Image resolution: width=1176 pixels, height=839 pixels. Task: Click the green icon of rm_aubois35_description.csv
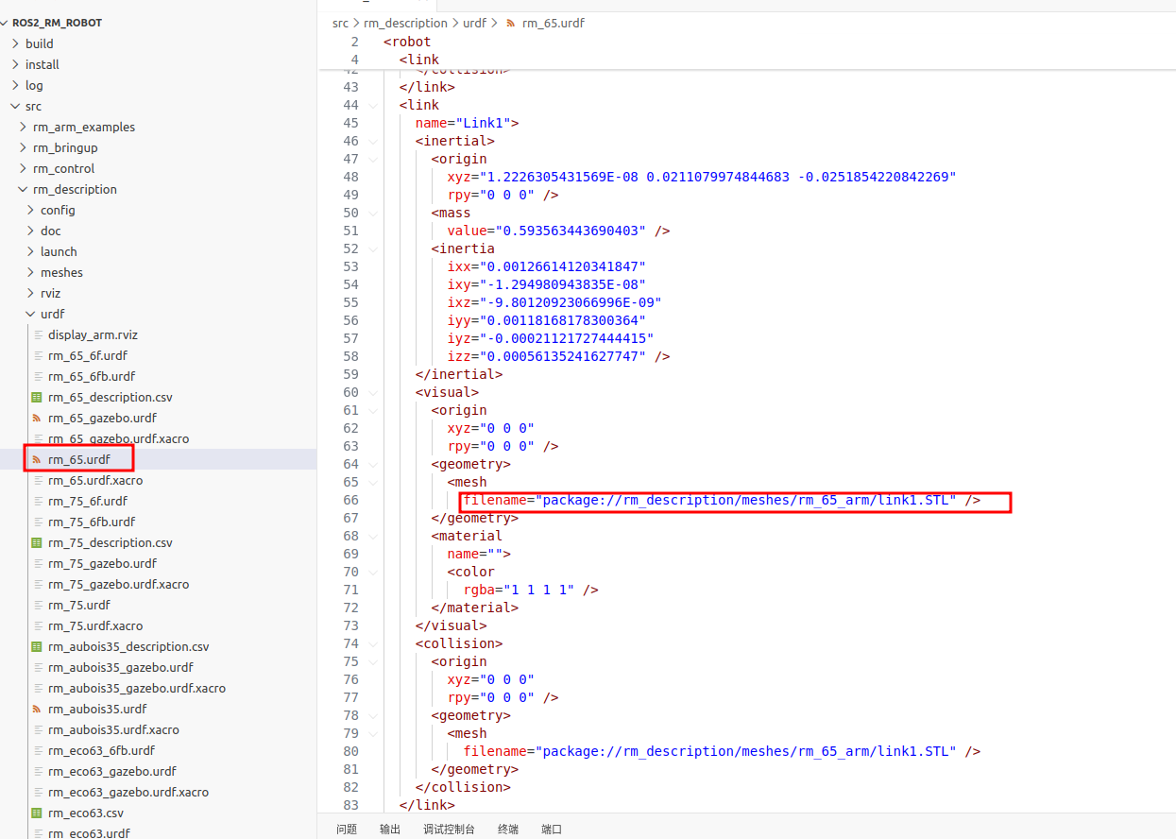(37, 646)
